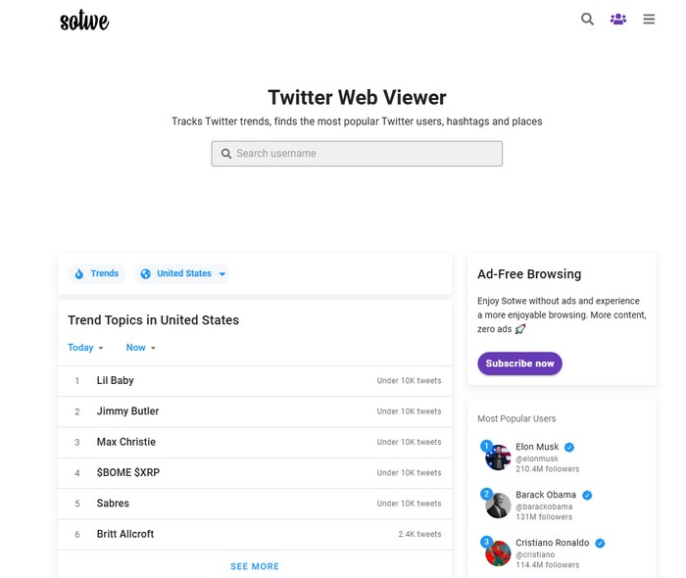686x578 pixels.
Task: Click Cristiano Ronaldo's verified badge icon
Action: (600, 543)
